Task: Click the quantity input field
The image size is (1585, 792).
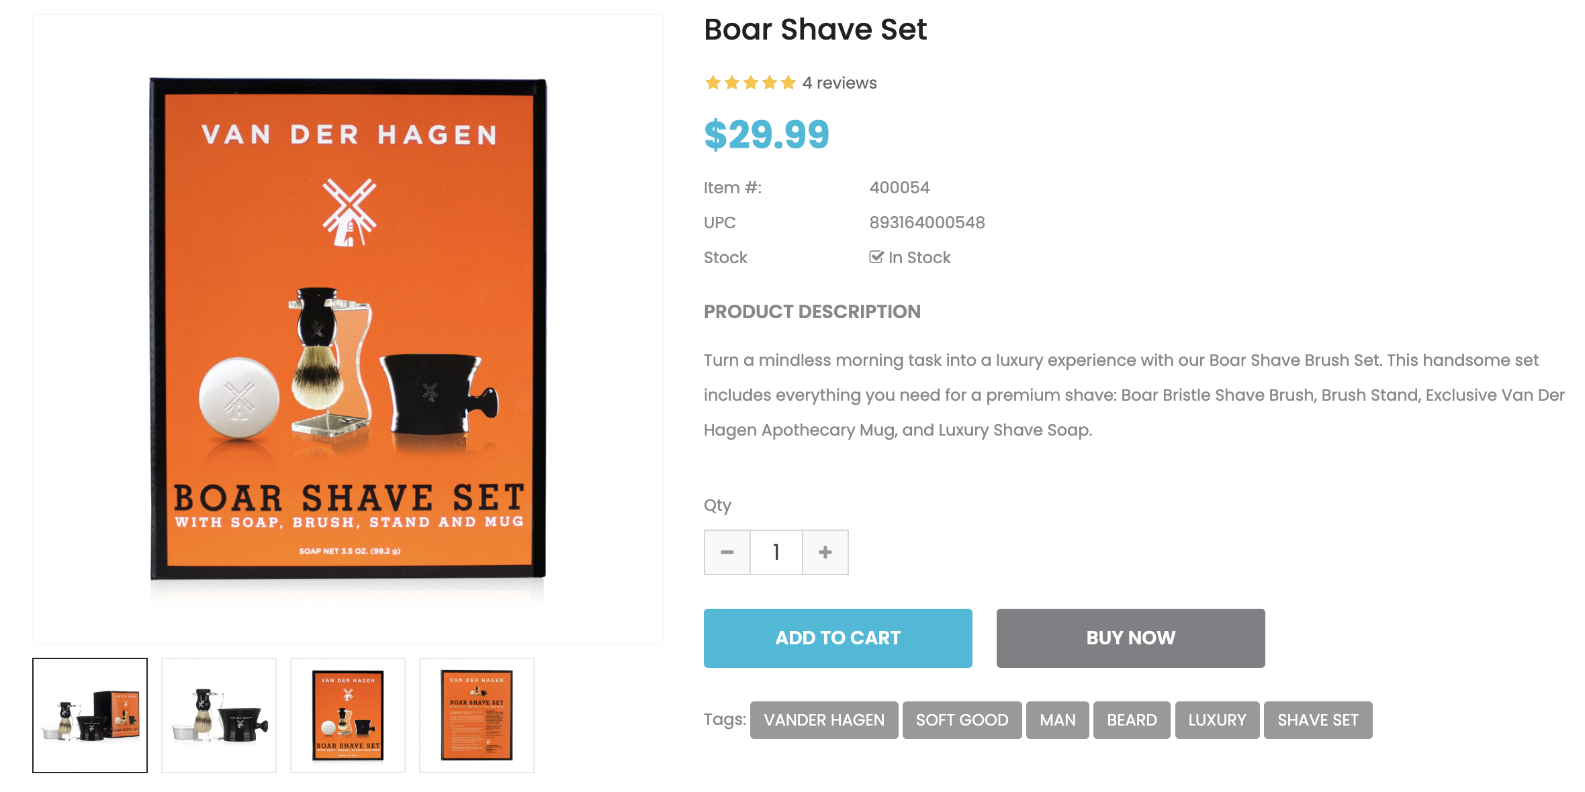Action: click(776, 552)
